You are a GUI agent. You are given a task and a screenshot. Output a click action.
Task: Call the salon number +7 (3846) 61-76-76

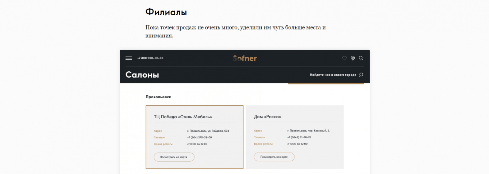tap(299, 138)
